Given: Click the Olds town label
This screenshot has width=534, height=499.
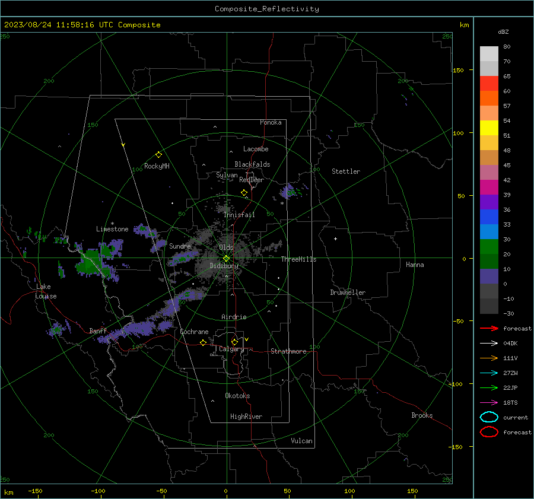Looking at the screenshot, I should click(x=226, y=247).
